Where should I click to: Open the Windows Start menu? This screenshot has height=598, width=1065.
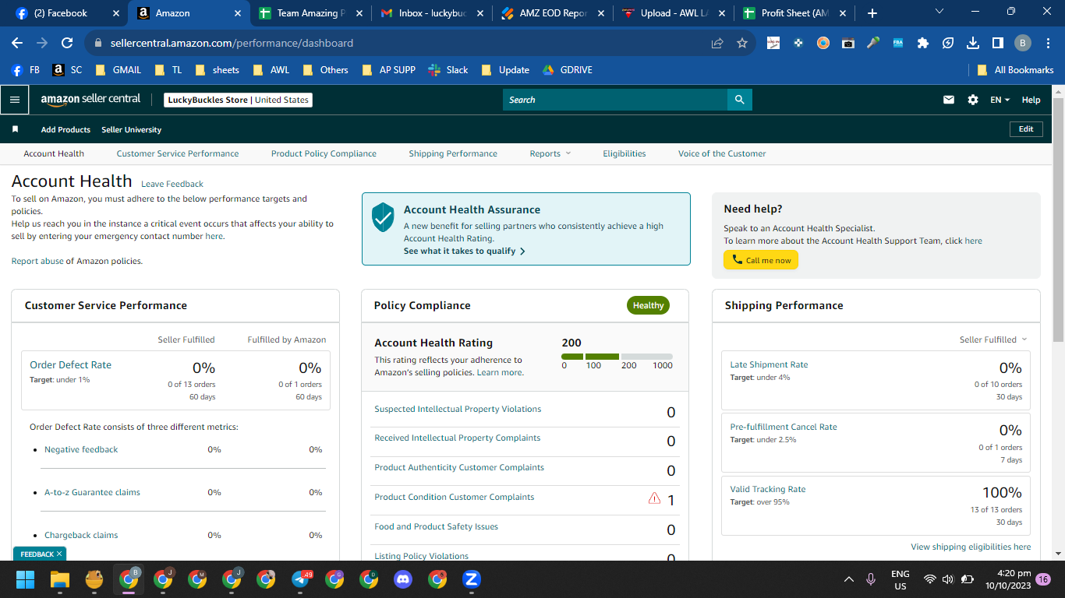coord(26,579)
